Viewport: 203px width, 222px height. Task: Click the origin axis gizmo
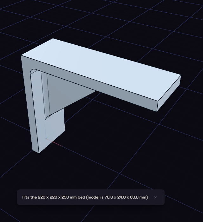46,139
